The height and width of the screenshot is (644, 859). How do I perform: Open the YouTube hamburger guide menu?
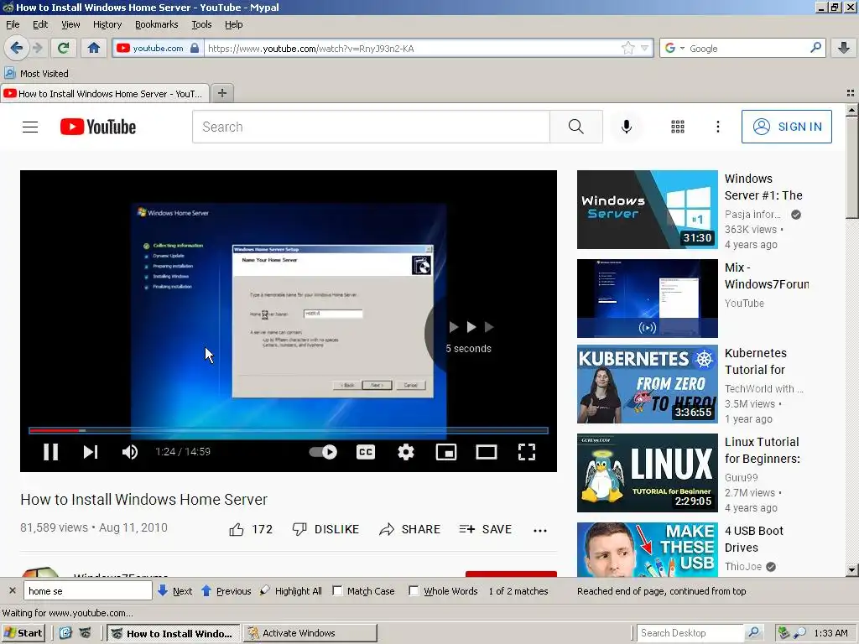30,127
